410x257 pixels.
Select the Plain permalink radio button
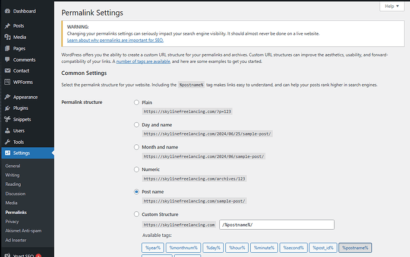coord(137,103)
